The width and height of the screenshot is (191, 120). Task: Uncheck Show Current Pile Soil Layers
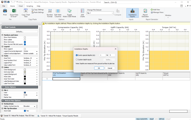click(25, 44)
